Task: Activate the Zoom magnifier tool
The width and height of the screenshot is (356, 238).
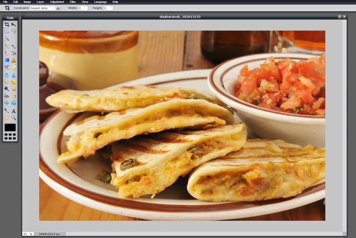Action: click(13, 118)
